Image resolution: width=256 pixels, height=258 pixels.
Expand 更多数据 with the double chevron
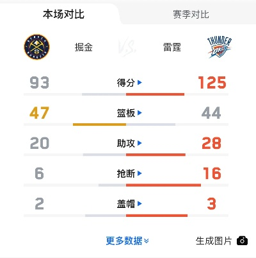pyautogui.click(x=127, y=241)
